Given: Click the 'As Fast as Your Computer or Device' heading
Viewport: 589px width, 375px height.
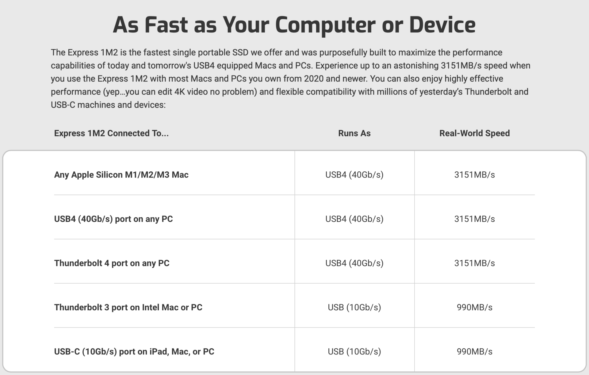Looking at the screenshot, I should pos(294,25).
